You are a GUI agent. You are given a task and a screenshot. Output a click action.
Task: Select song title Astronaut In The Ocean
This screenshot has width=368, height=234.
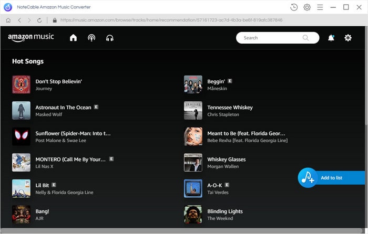(64, 107)
